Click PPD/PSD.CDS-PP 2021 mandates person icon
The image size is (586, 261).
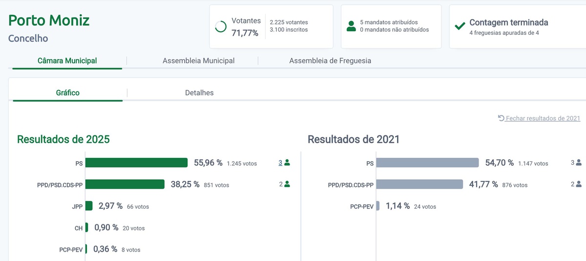coord(579,184)
